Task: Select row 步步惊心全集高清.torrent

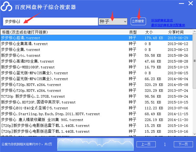Action: pos(96,44)
